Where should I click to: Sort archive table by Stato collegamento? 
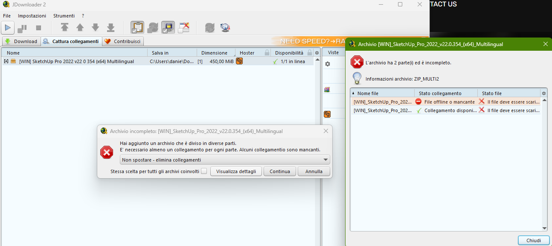point(446,93)
